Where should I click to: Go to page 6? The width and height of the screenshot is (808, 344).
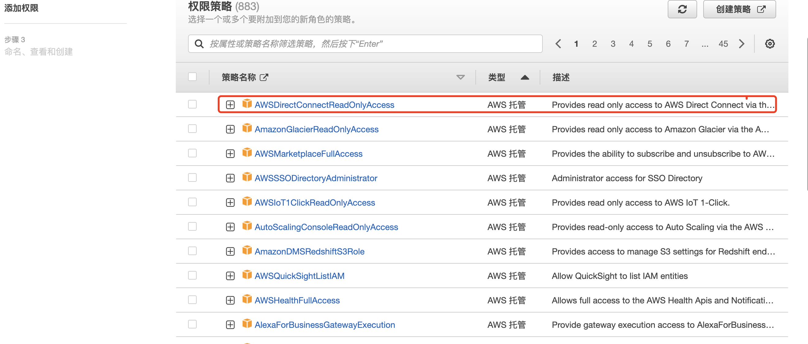(668, 44)
